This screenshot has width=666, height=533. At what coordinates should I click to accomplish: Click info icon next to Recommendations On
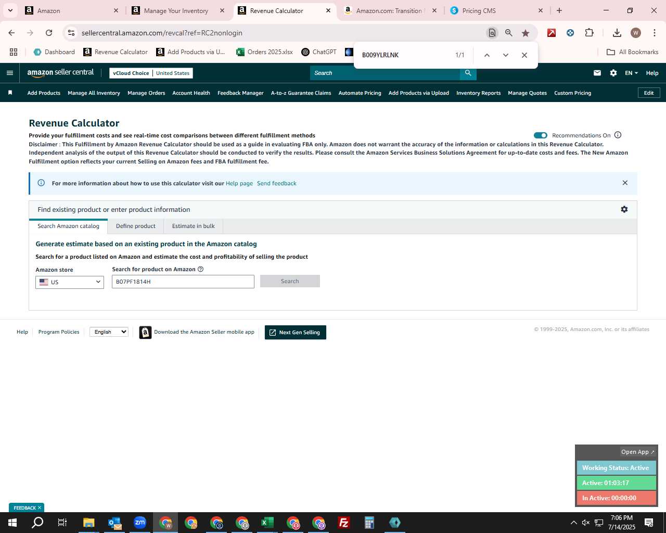point(618,135)
